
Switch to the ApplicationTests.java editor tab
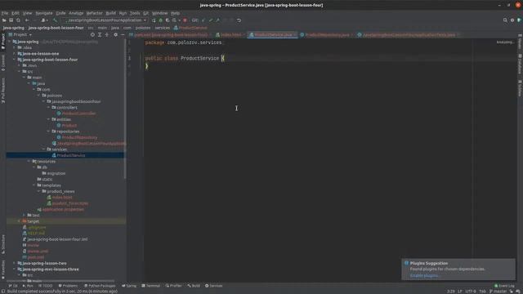[x=409, y=34]
